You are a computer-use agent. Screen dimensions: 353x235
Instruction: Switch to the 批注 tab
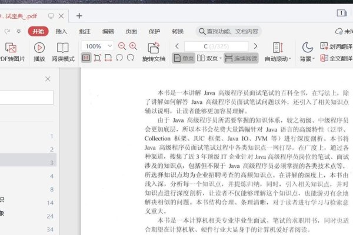pyautogui.click(x=85, y=31)
